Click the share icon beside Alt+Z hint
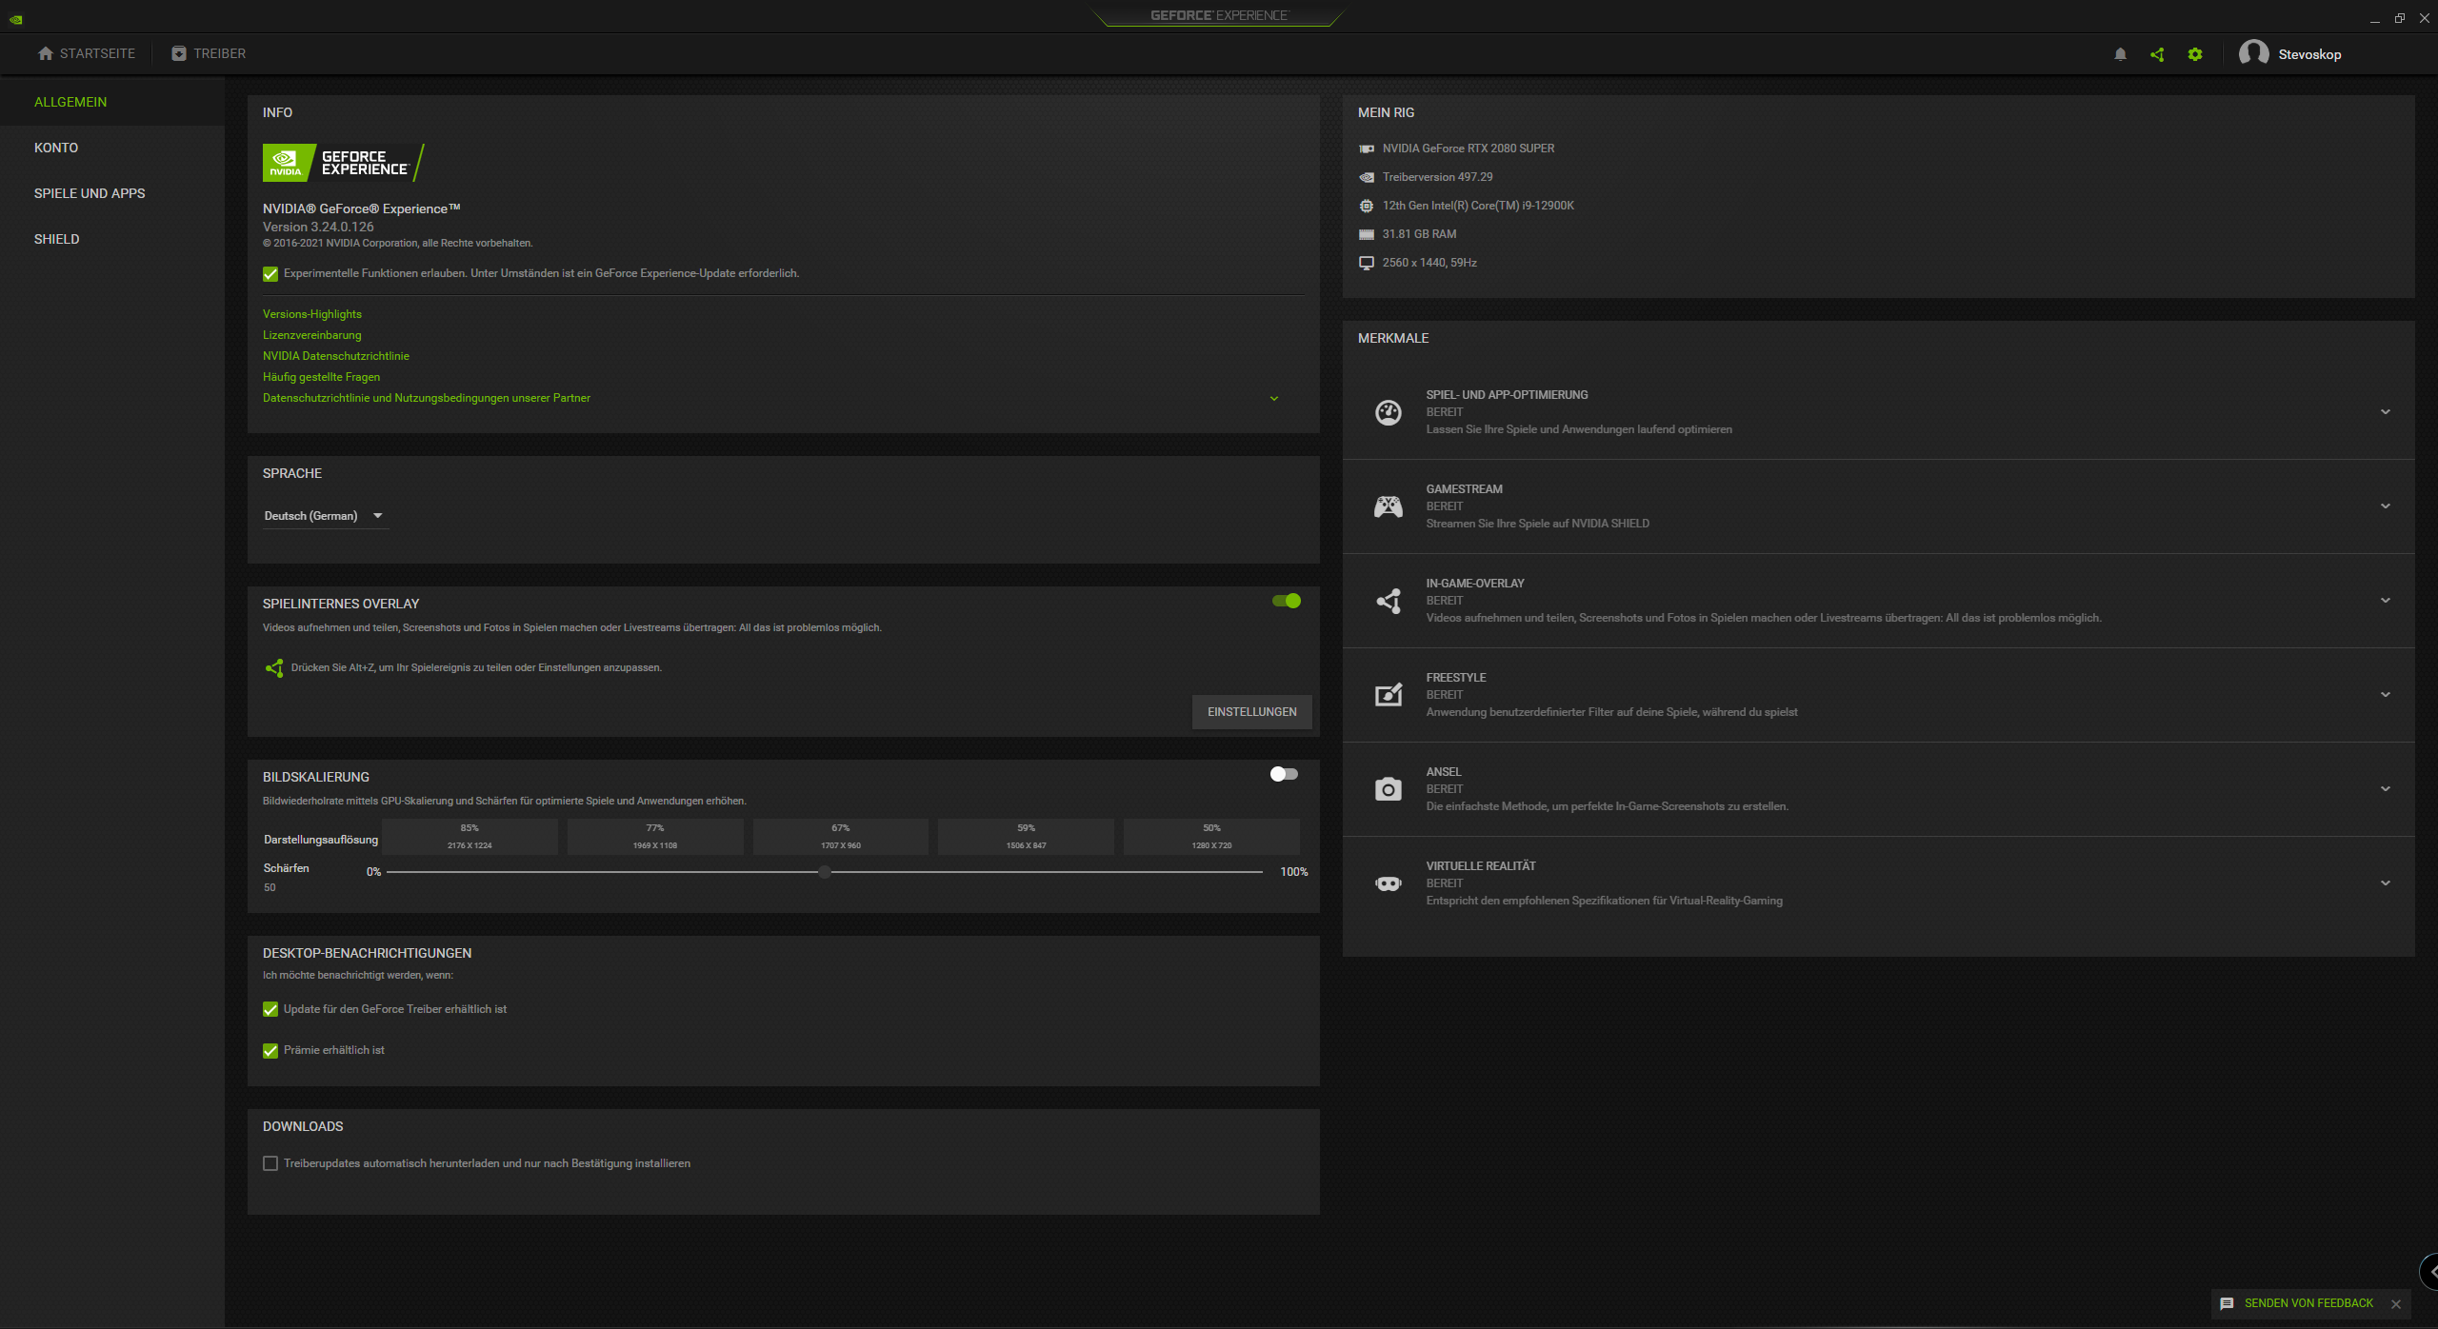This screenshot has width=2438, height=1329. click(274, 668)
